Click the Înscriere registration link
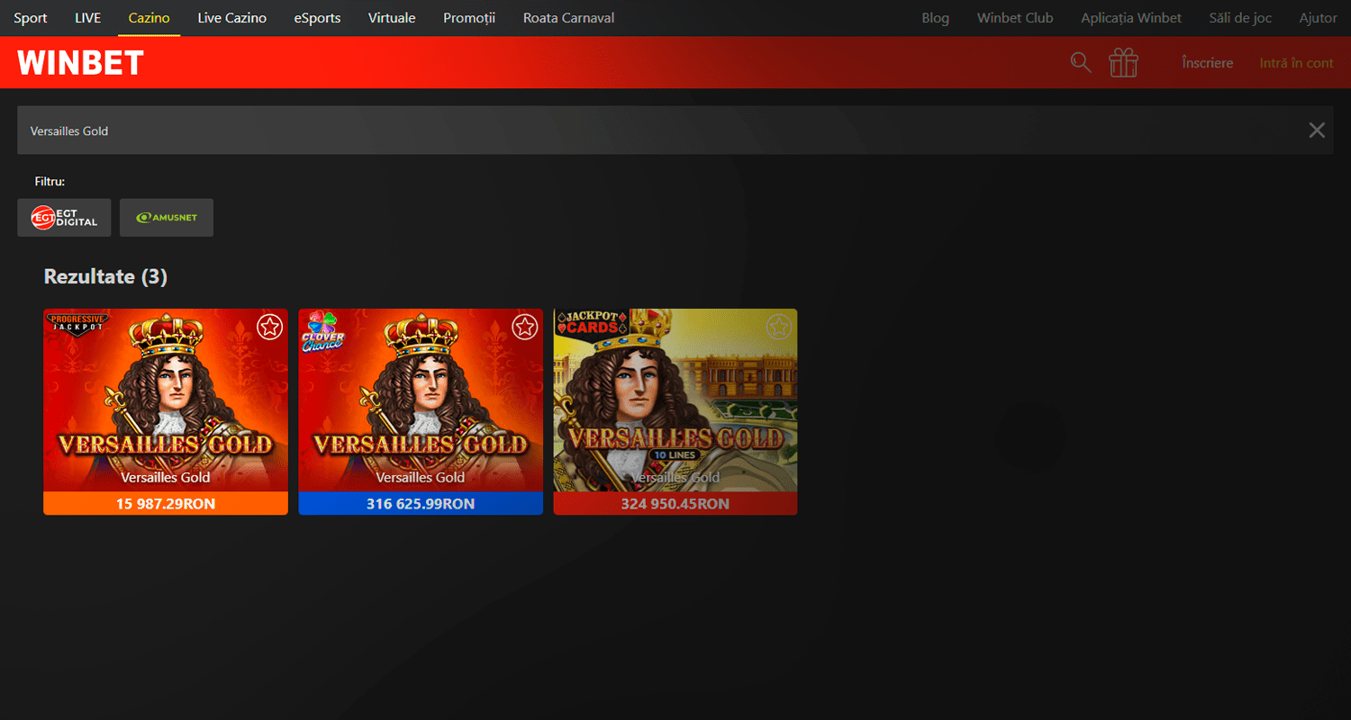This screenshot has width=1351, height=720. point(1207,63)
